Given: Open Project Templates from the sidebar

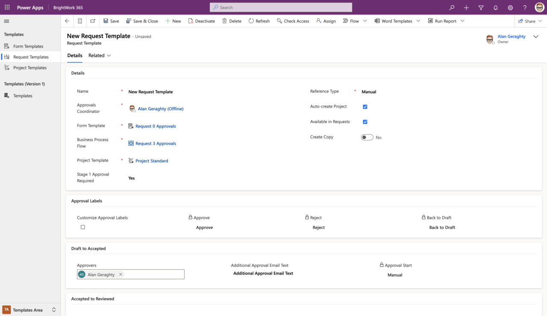Looking at the screenshot, I should coord(29,67).
